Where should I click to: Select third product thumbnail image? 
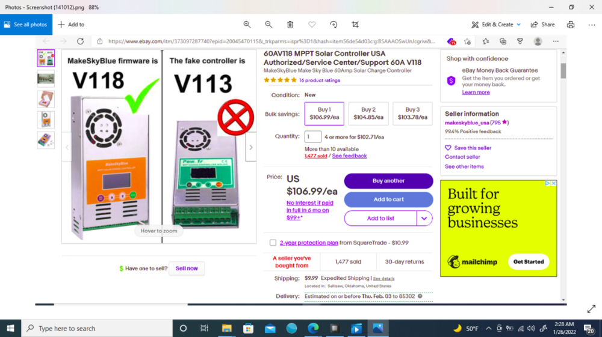pyautogui.click(x=46, y=99)
